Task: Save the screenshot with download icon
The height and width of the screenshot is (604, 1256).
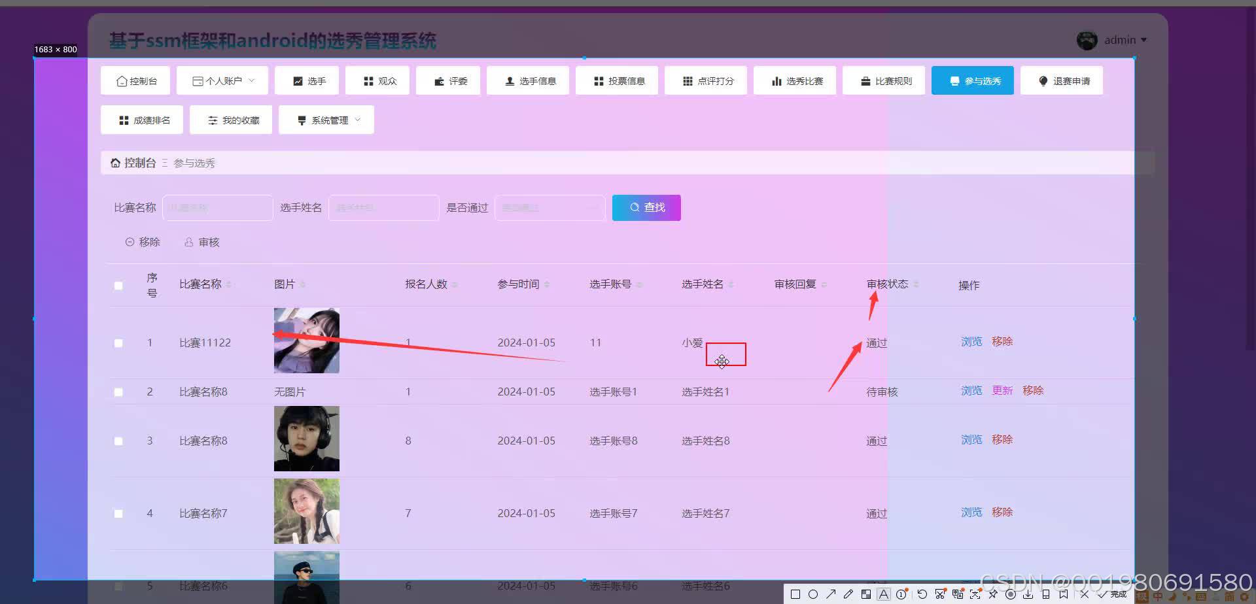Action: 1028,594
